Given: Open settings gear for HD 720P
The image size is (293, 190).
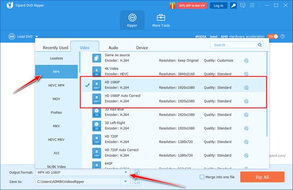Looking at the screenshot, I should pos(246,141).
